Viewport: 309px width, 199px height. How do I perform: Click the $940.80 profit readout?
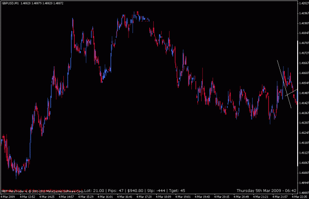pyautogui.click(x=135, y=191)
